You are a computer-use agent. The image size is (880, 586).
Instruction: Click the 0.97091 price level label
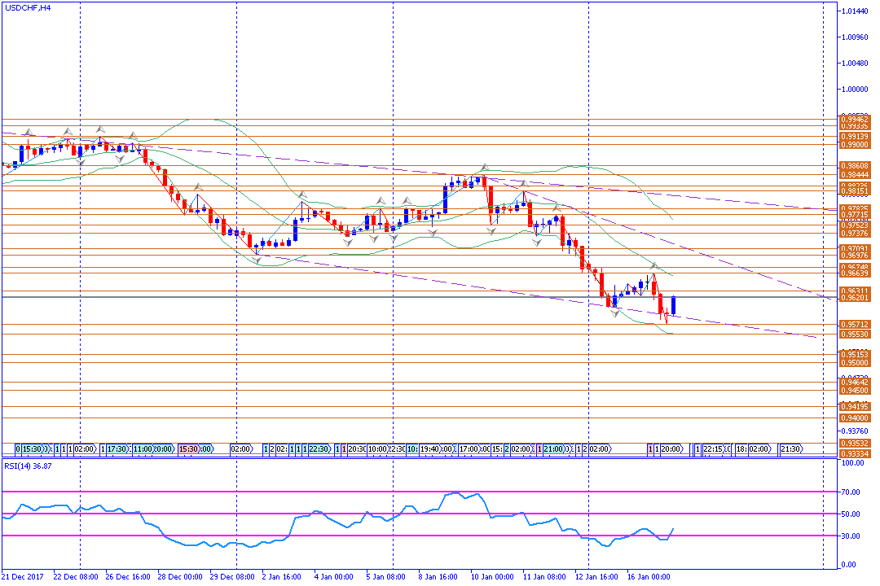click(x=855, y=248)
